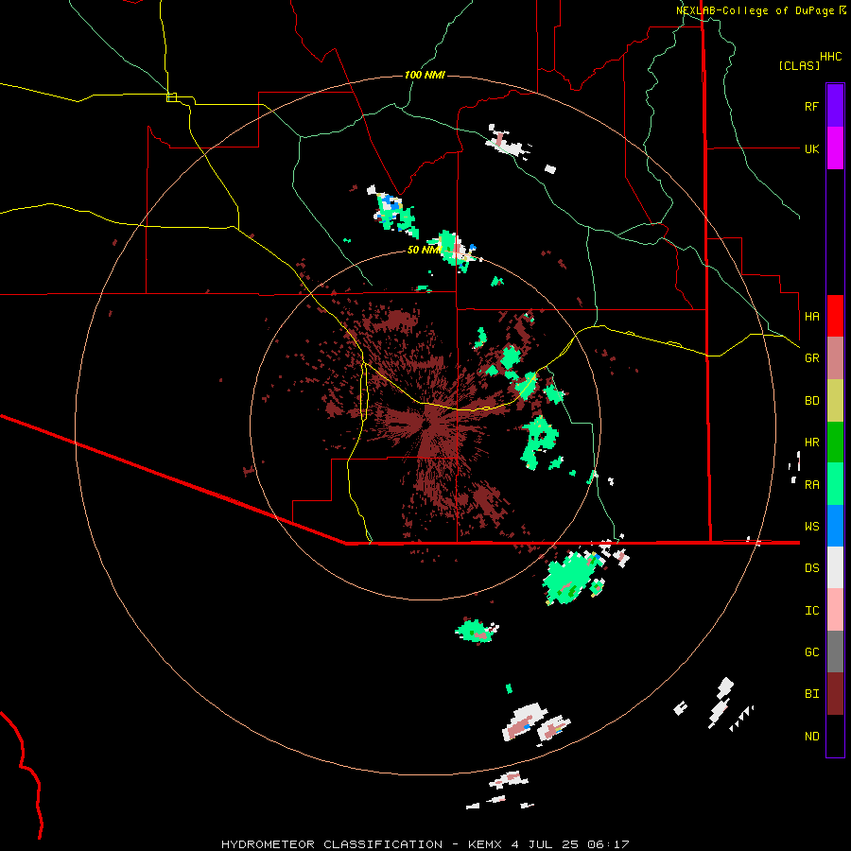The height and width of the screenshot is (851, 851).
Task: Click the UK magenta legend swatch
Action: pyautogui.click(x=835, y=148)
